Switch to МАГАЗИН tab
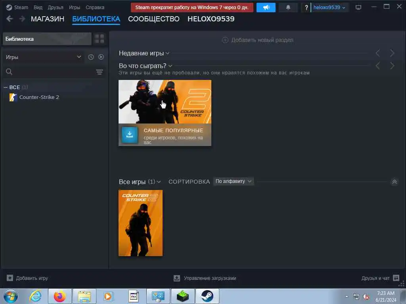 coord(48,19)
